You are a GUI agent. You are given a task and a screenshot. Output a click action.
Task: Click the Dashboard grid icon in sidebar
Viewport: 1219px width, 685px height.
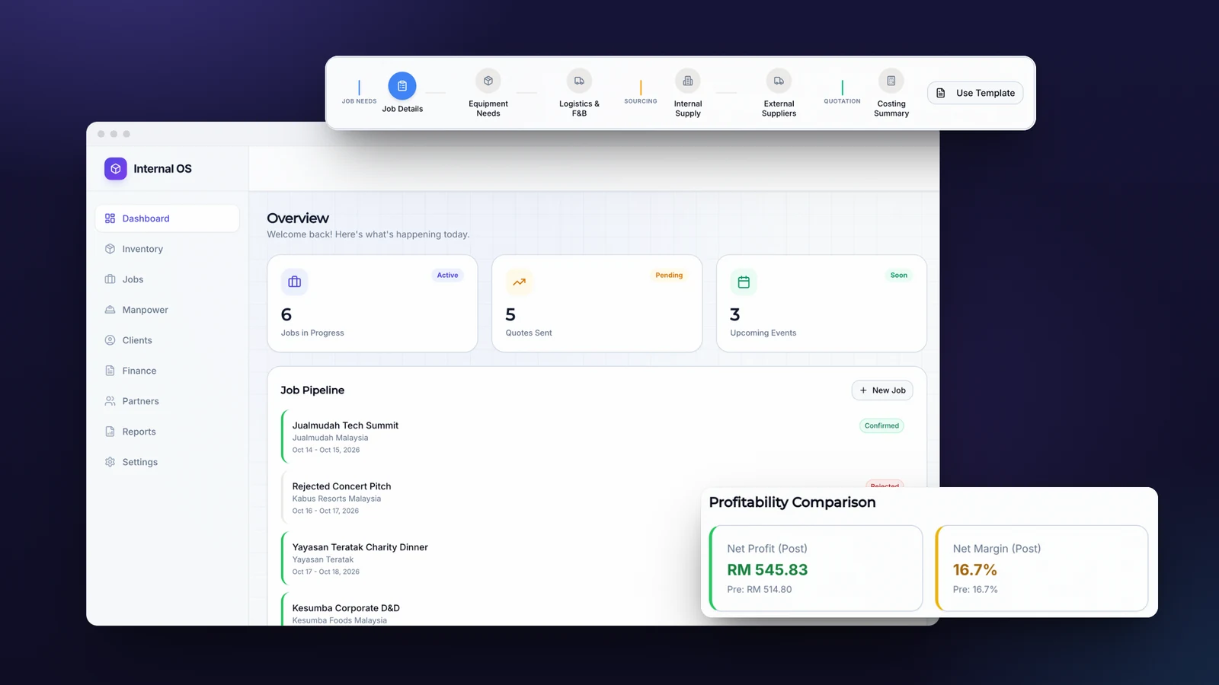[x=110, y=218]
